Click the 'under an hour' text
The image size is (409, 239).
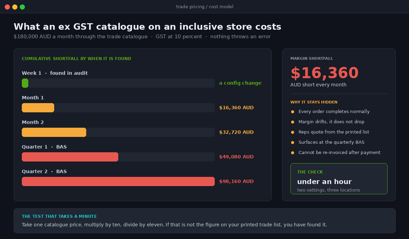(x=324, y=182)
